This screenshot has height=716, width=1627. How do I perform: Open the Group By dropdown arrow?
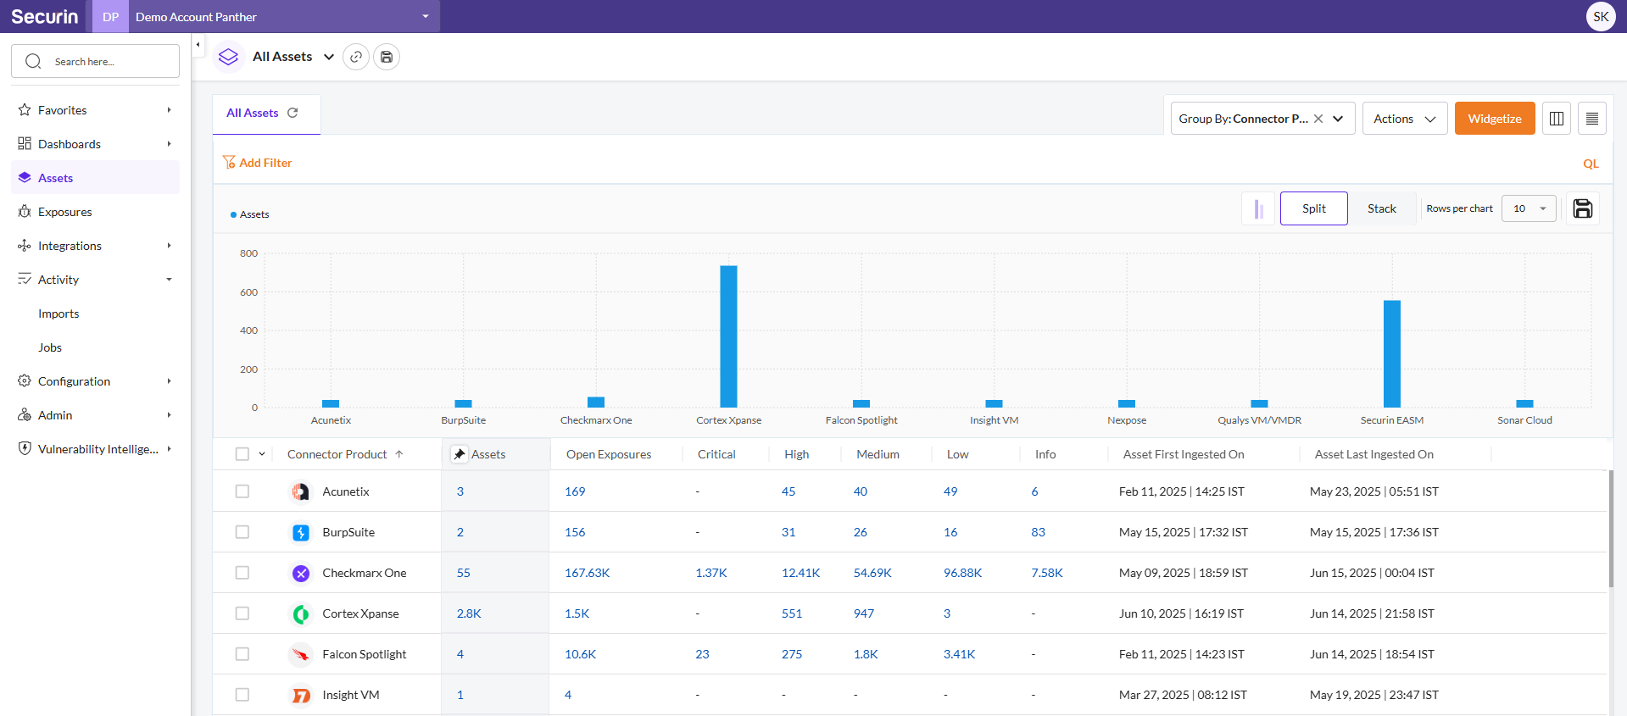pos(1338,119)
